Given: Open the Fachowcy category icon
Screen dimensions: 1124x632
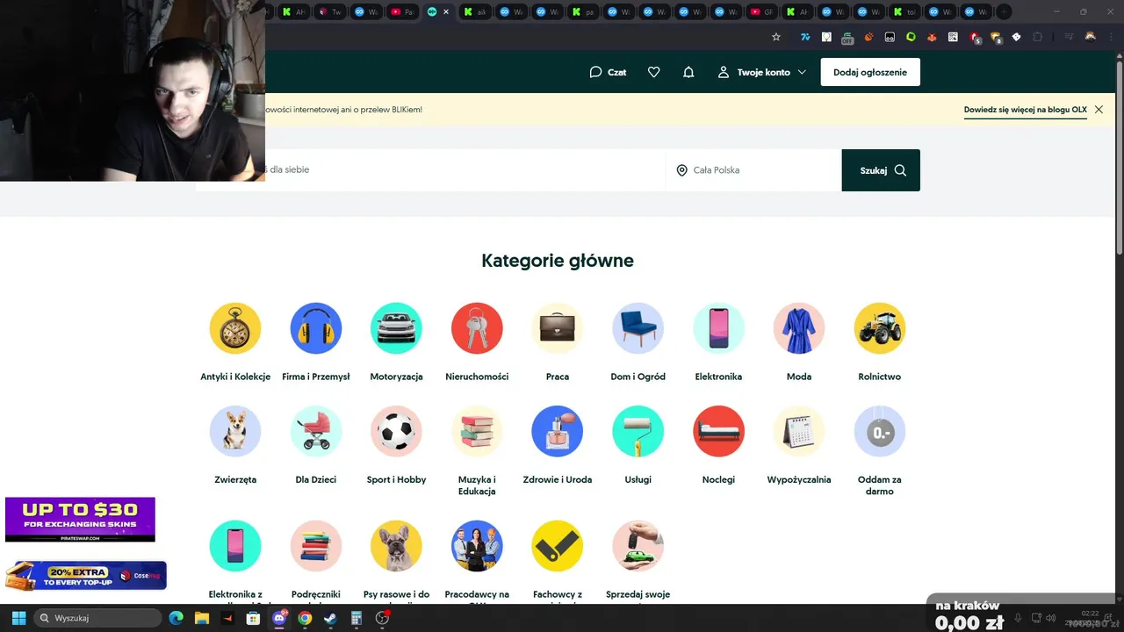Looking at the screenshot, I should (558, 546).
